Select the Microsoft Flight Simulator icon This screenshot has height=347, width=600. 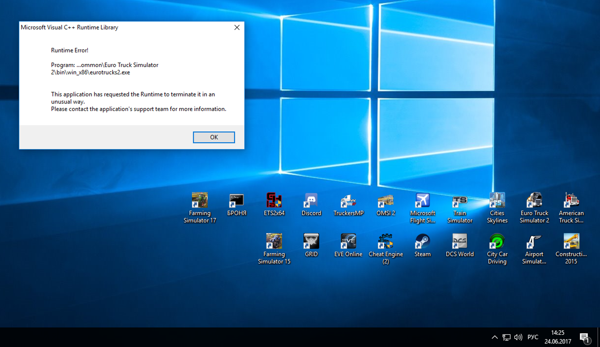423,208
